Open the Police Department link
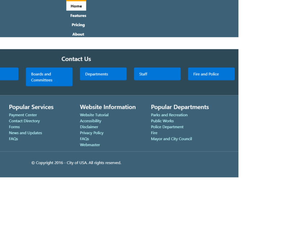 [167, 127]
